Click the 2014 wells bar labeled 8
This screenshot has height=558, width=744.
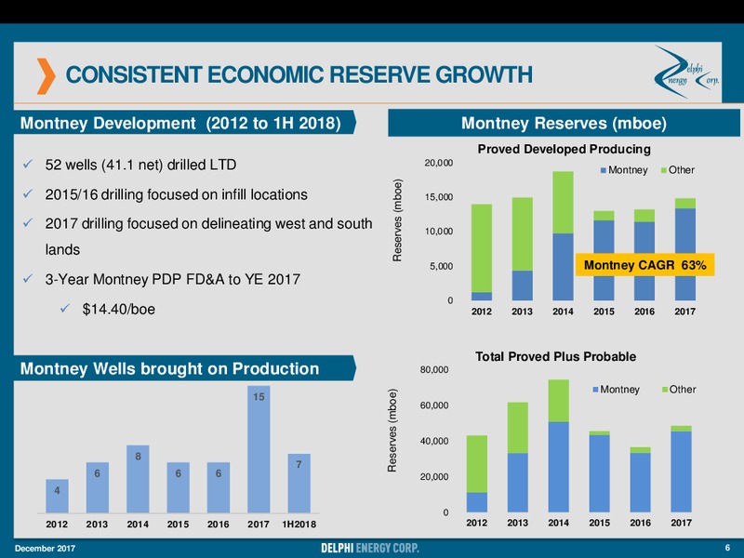tap(138, 479)
